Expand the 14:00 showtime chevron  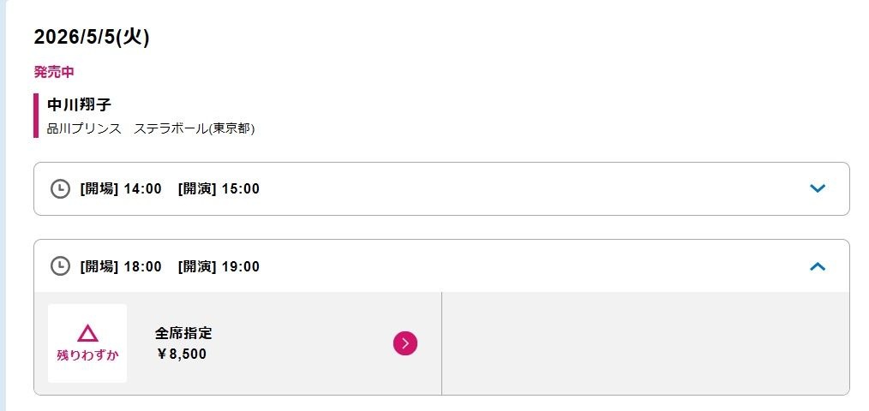(817, 188)
